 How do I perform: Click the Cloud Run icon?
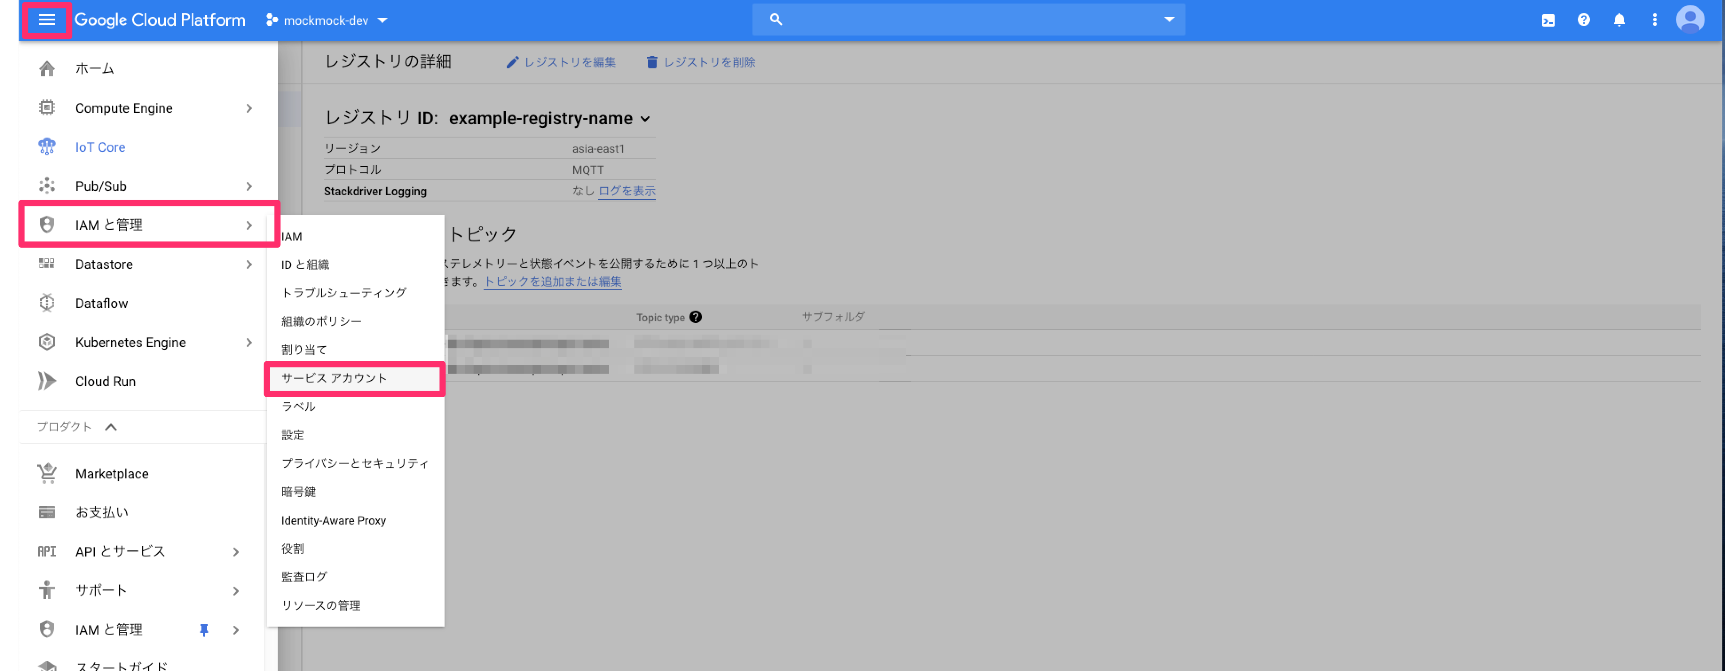47,381
